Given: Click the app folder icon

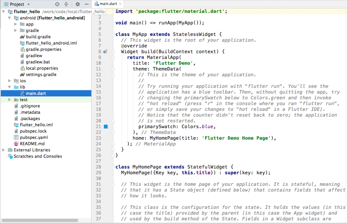Looking at the screenshot, I should pos(22,24).
